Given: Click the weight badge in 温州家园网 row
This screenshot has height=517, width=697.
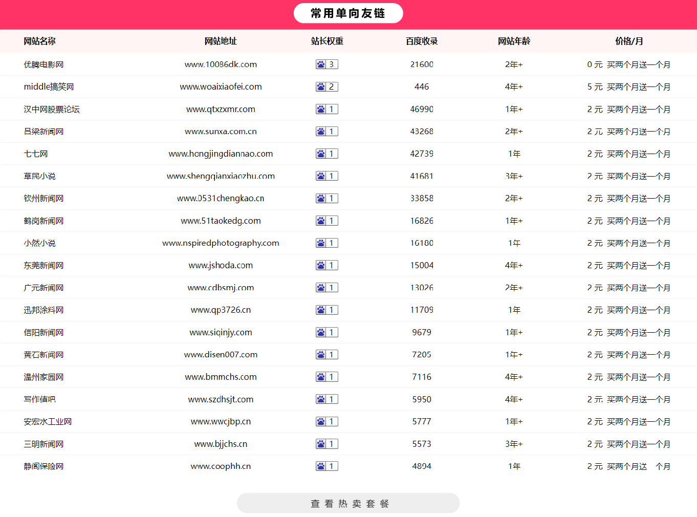Looking at the screenshot, I should (326, 377).
